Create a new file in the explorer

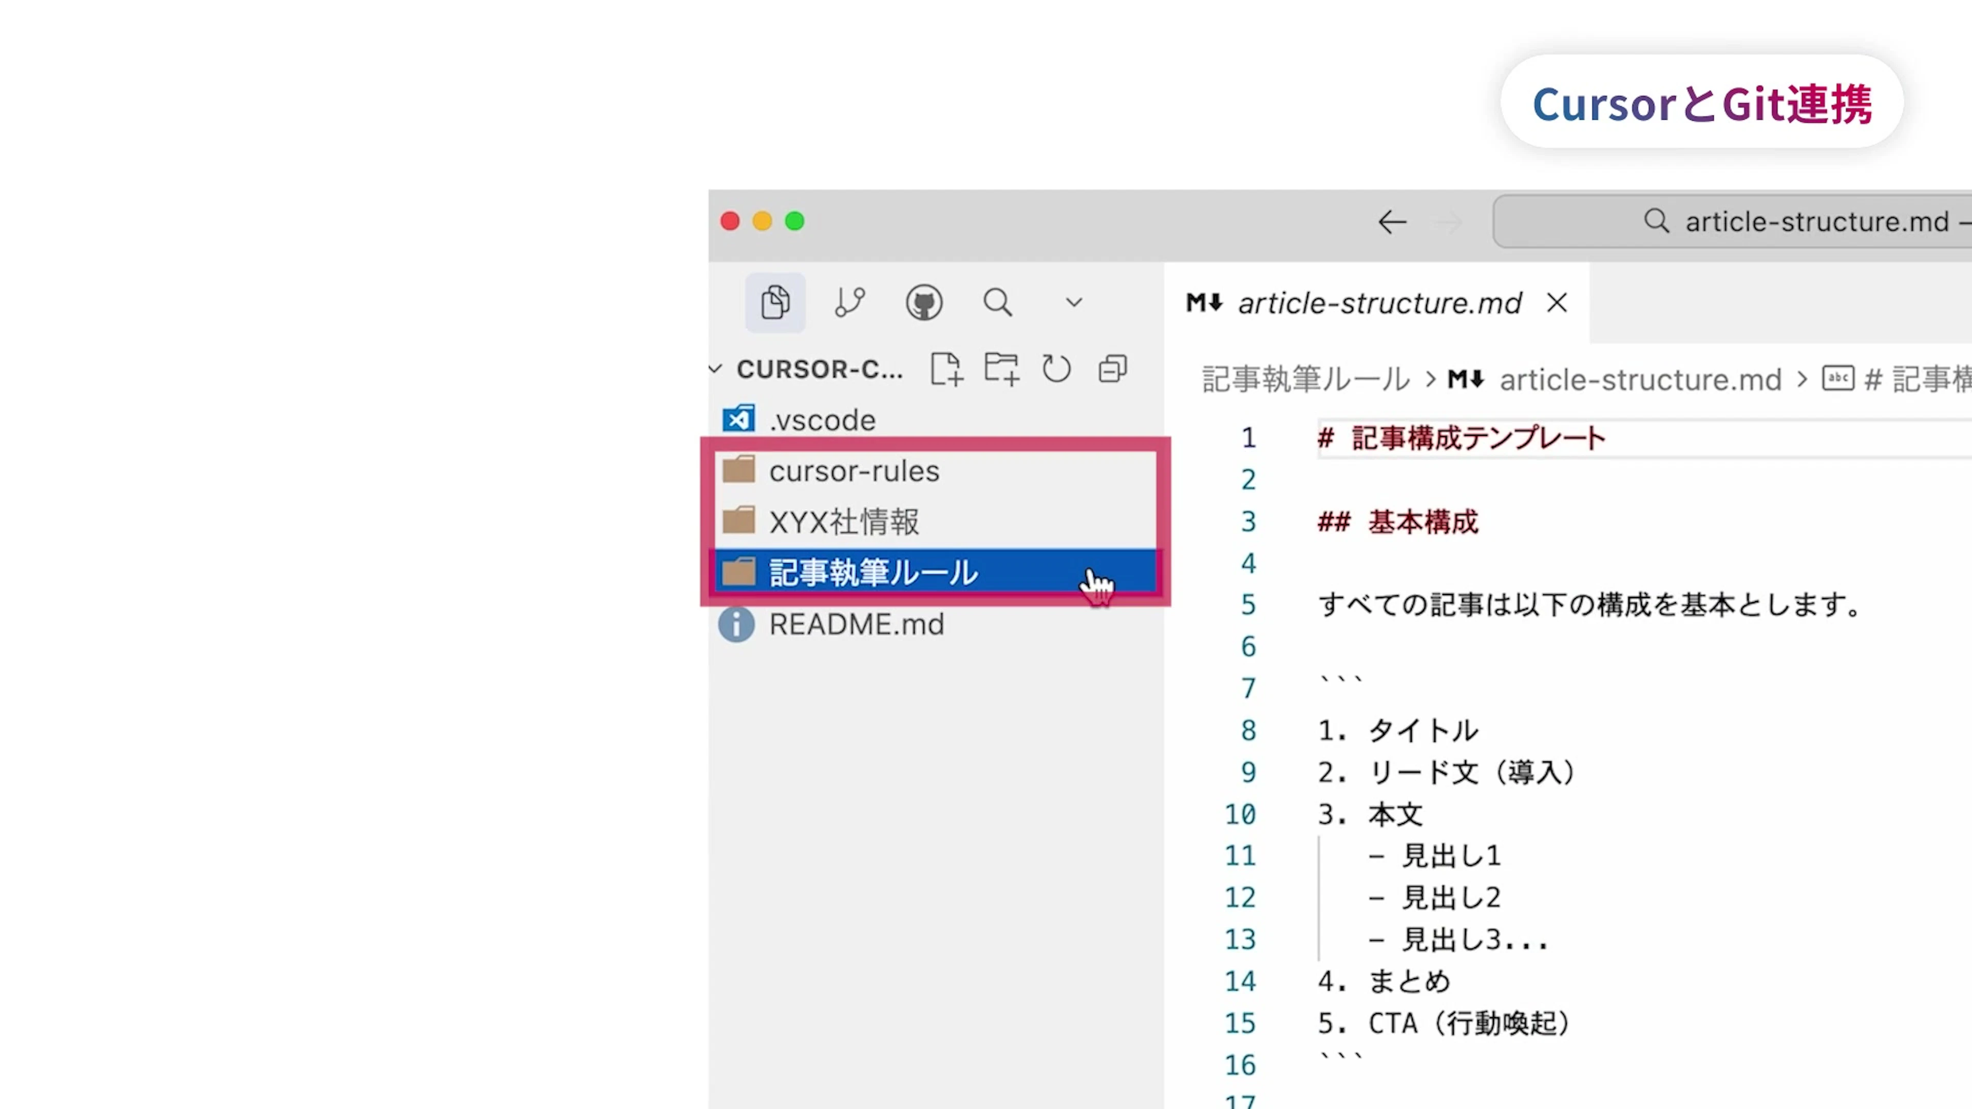click(x=946, y=369)
